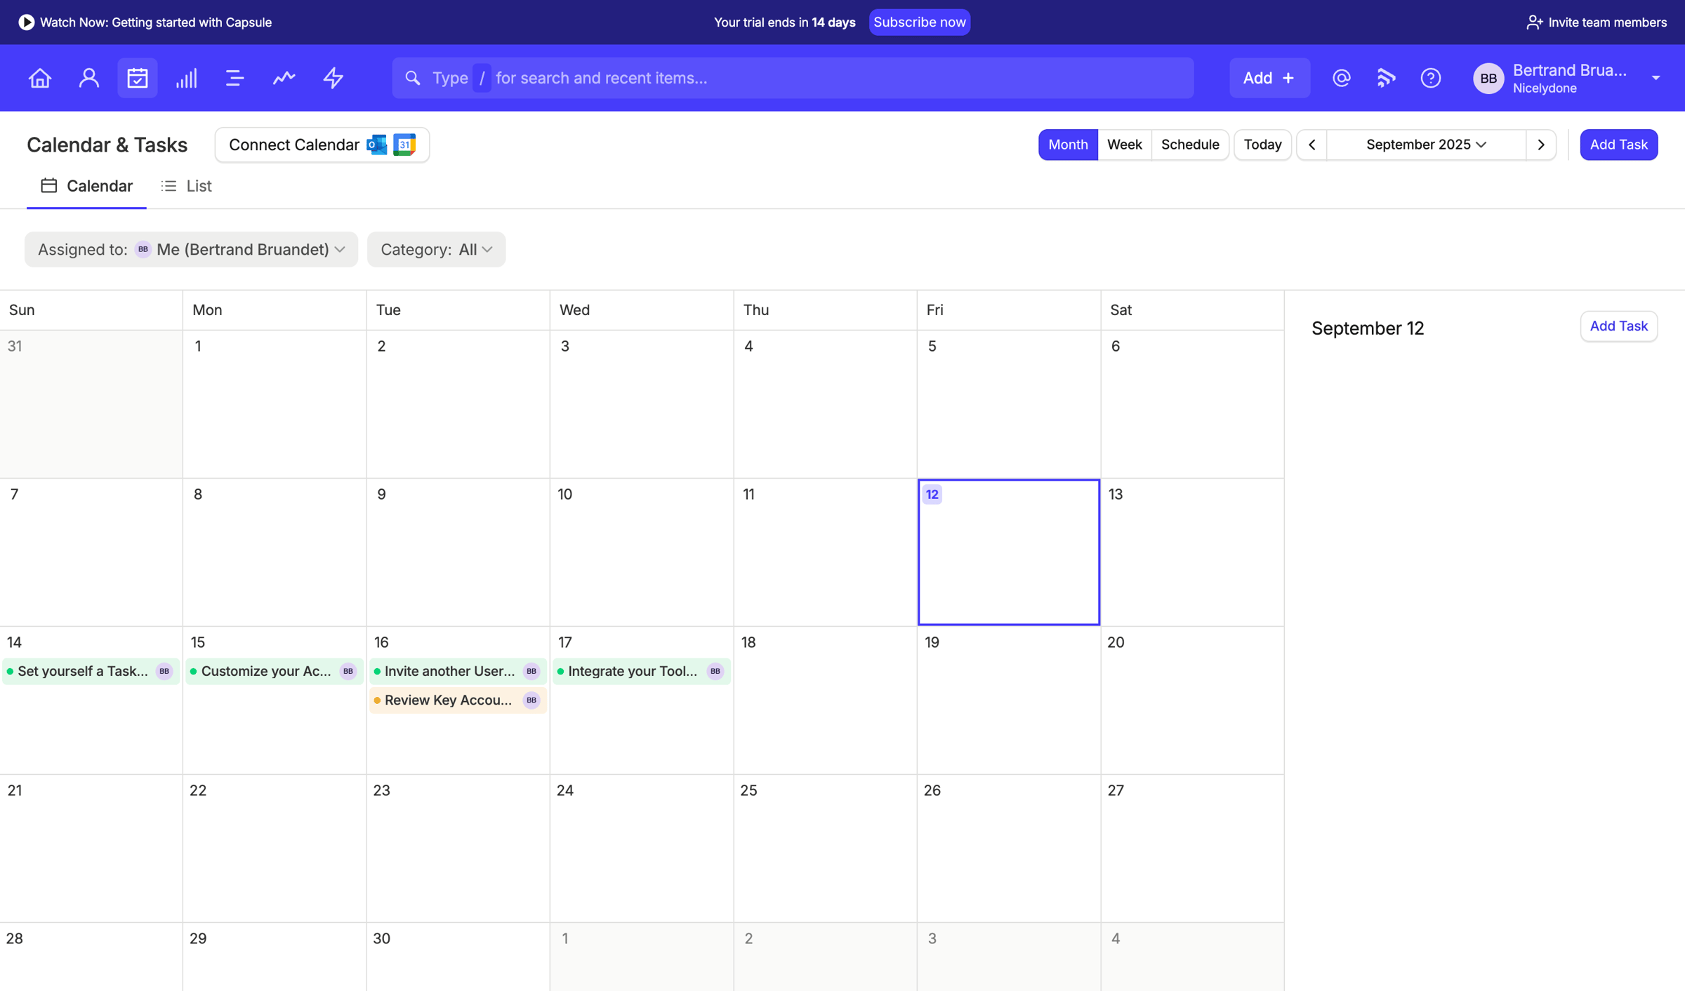Play the Getting started video icon
The height and width of the screenshot is (991, 1685).
(x=26, y=22)
